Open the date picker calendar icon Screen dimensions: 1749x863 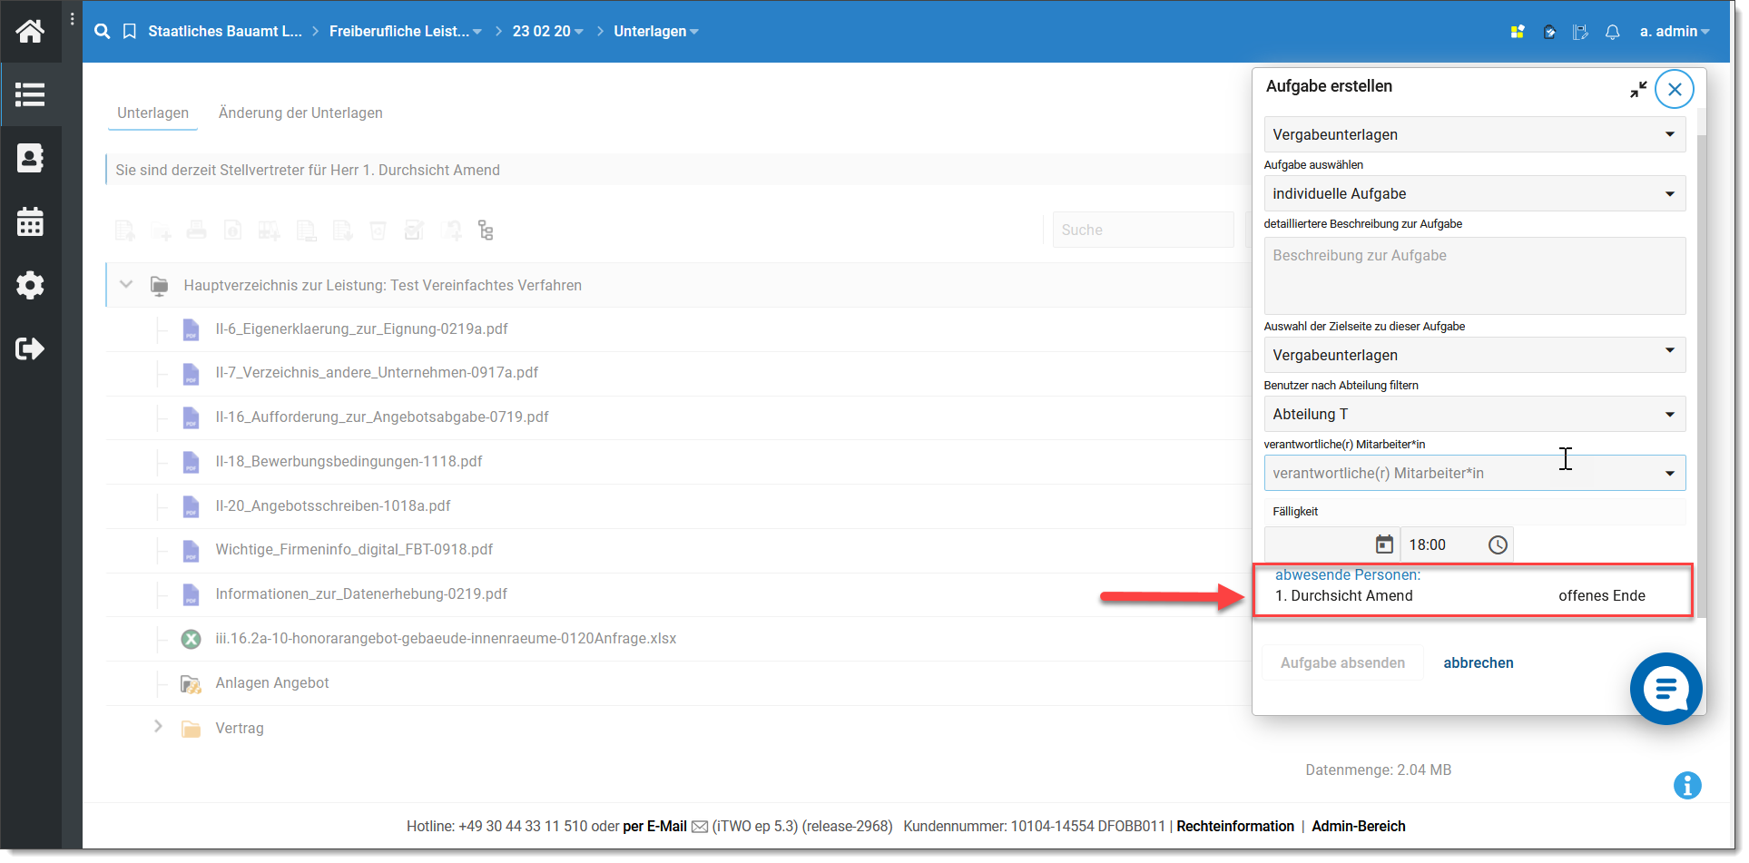(1384, 544)
